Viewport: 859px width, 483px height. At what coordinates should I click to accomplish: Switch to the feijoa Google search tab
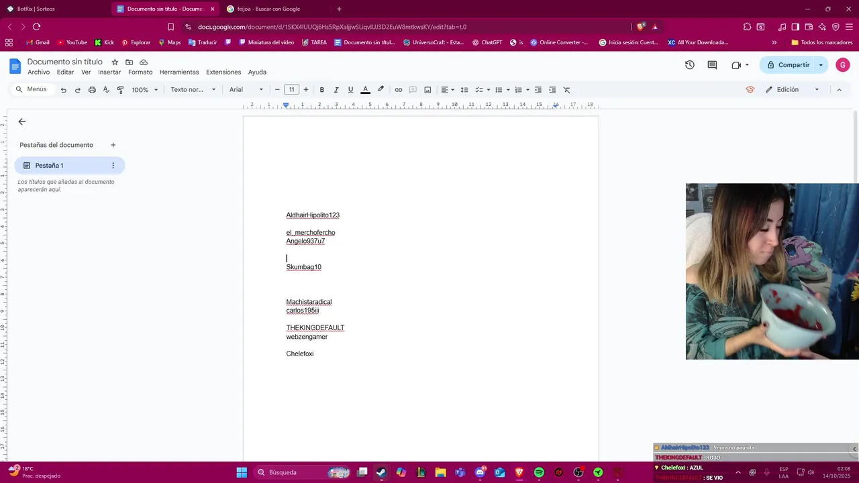tap(275, 9)
